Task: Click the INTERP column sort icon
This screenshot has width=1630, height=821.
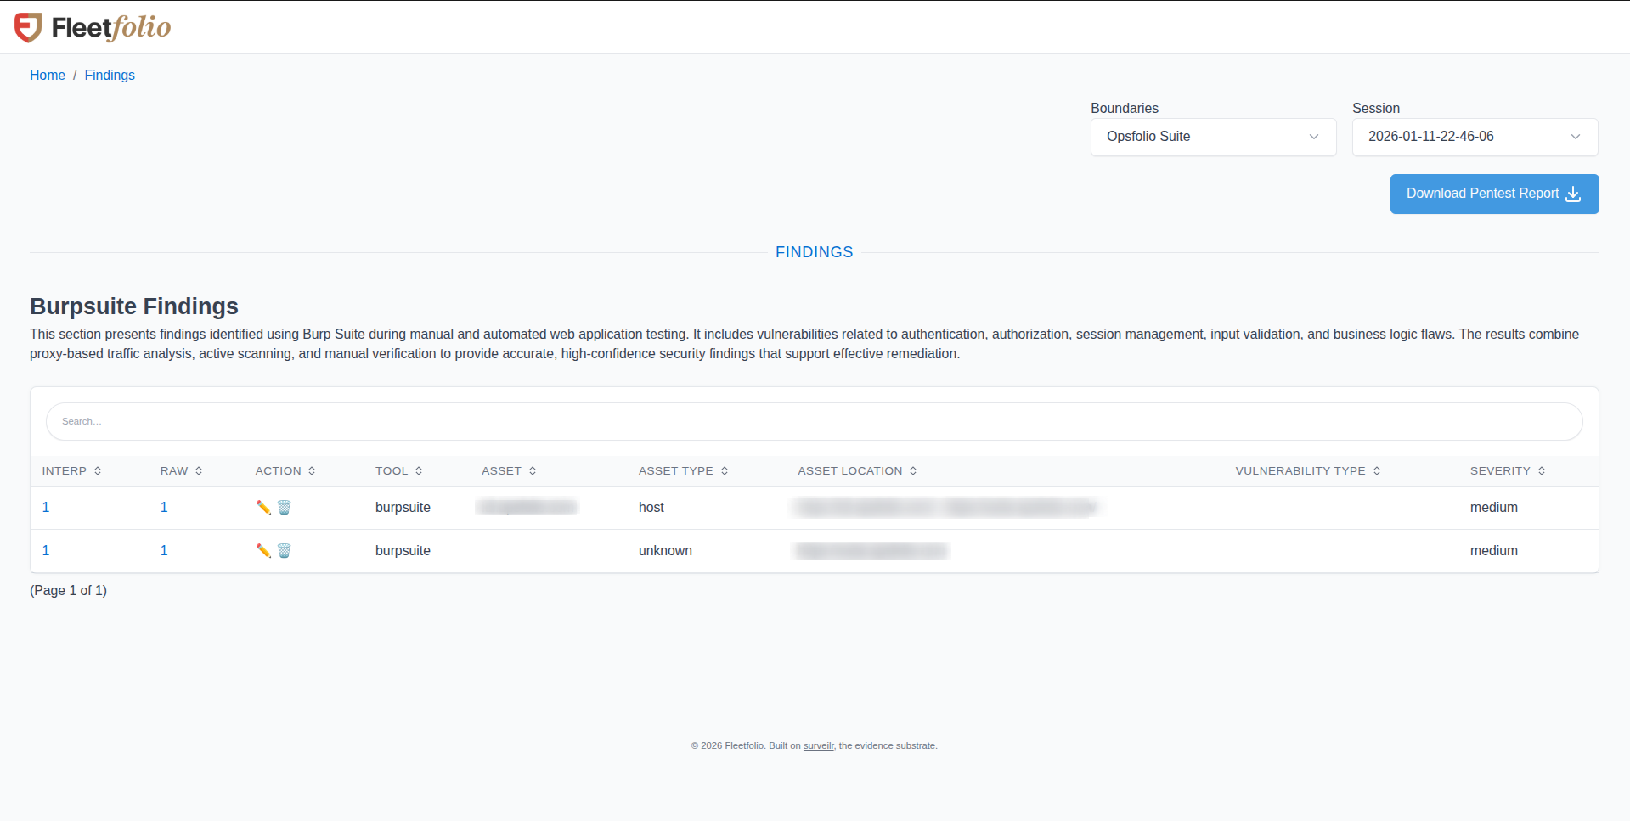Action: tap(98, 470)
